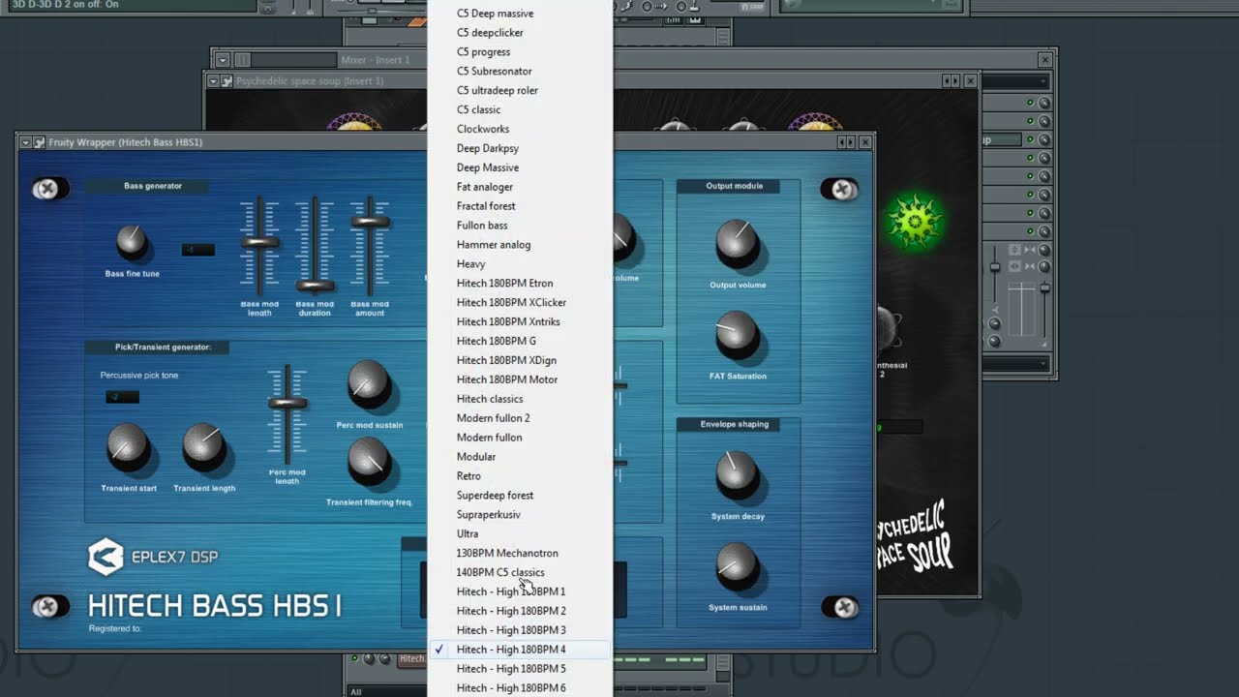The height and width of the screenshot is (697, 1239).
Task: Click the Bass fine tune value display
Action: tap(198, 250)
